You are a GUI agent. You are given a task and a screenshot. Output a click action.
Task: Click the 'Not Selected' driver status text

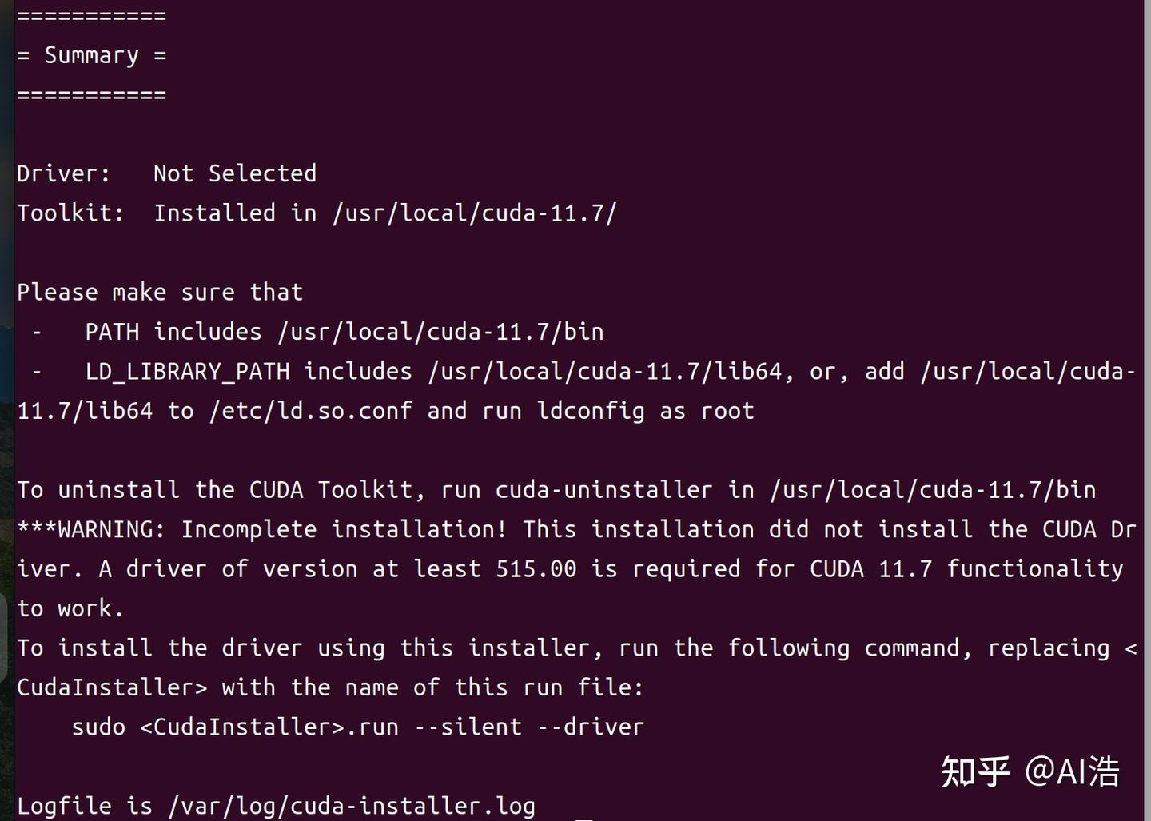(234, 173)
